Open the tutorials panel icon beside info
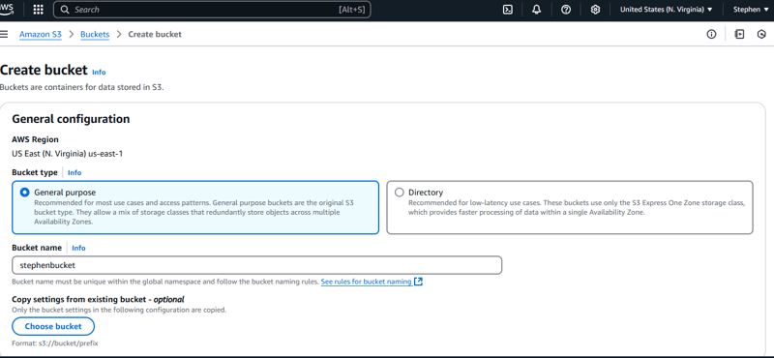The width and height of the screenshot is (774, 358). 739,34
